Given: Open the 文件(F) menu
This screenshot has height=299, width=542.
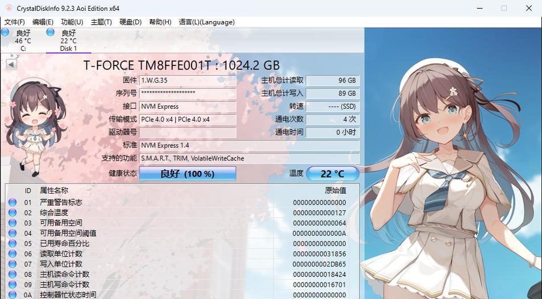Looking at the screenshot, I should pos(14,22).
